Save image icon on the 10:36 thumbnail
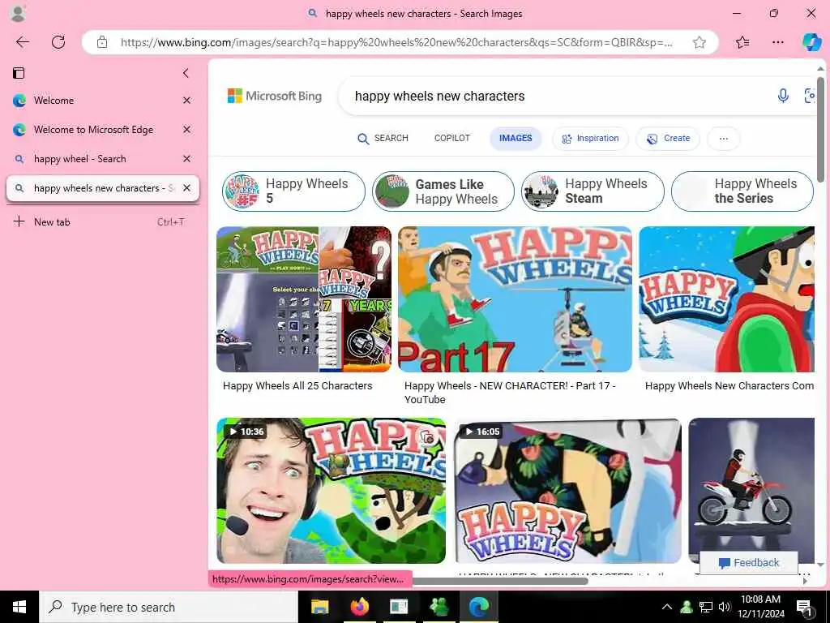The image size is (830, 623). 428,437
